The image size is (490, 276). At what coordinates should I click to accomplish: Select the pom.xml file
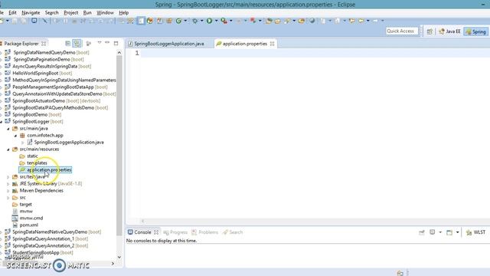tap(25, 225)
